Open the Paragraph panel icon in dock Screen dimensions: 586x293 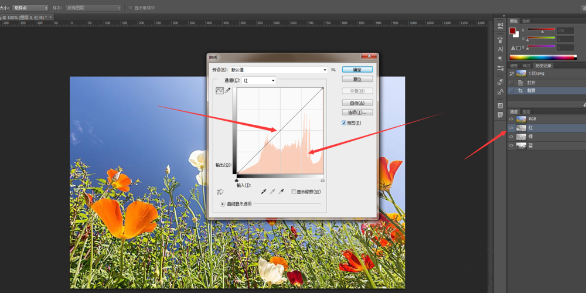coord(500,59)
